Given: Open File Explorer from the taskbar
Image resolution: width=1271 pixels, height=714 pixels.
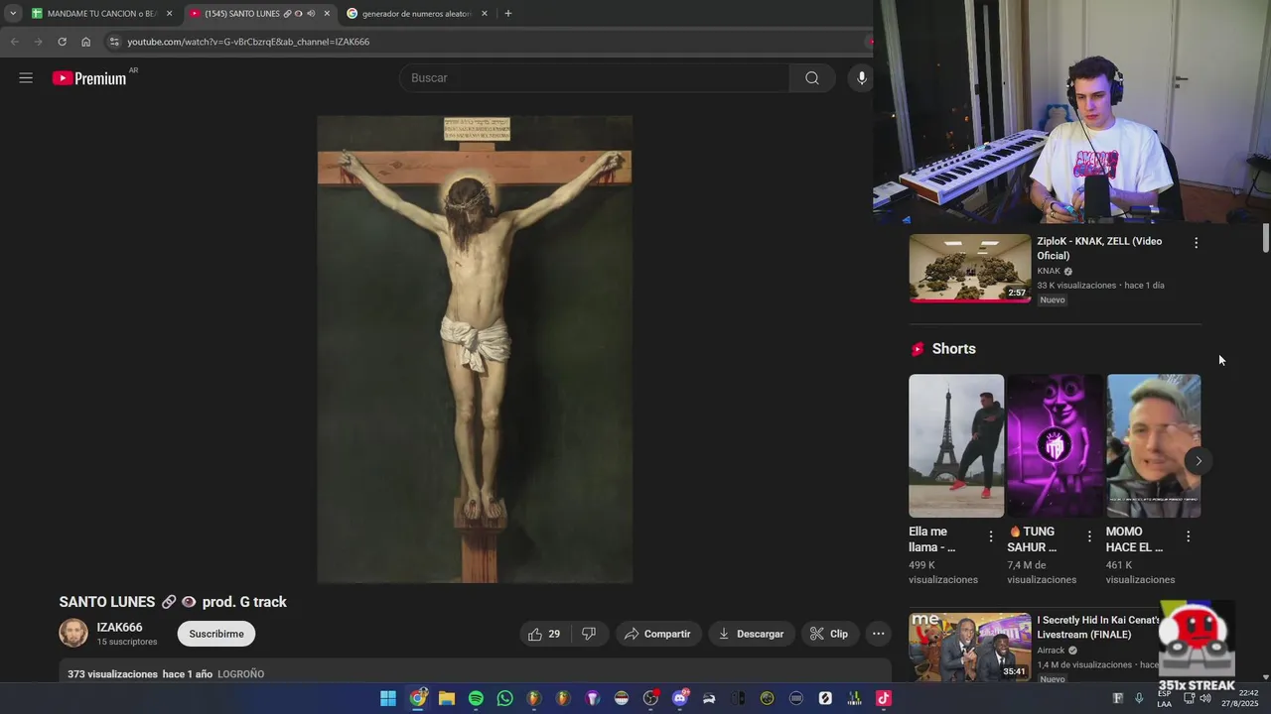Looking at the screenshot, I should pyautogui.click(x=447, y=698).
